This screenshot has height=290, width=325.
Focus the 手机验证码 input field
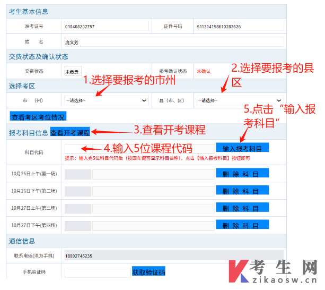(98, 272)
